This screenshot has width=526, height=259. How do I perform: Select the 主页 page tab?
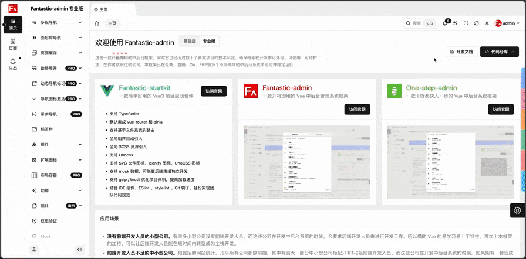pos(112,23)
